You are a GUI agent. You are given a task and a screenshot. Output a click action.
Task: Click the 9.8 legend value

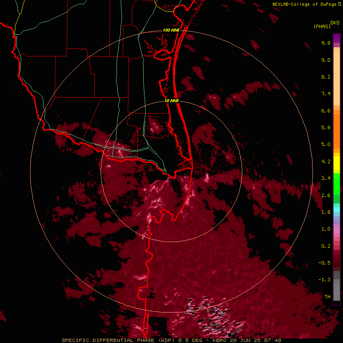click(326, 43)
